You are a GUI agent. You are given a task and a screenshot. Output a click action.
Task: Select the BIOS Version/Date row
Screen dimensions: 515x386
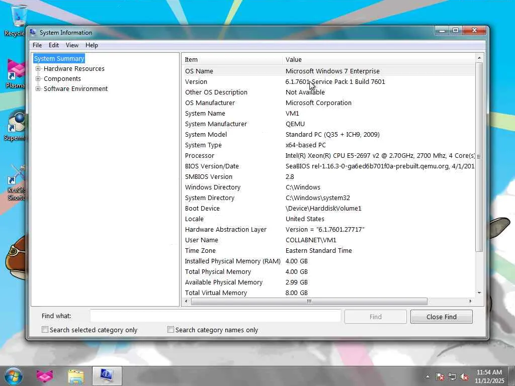click(x=328, y=166)
